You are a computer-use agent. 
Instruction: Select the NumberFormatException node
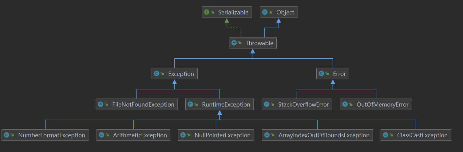[51, 135]
